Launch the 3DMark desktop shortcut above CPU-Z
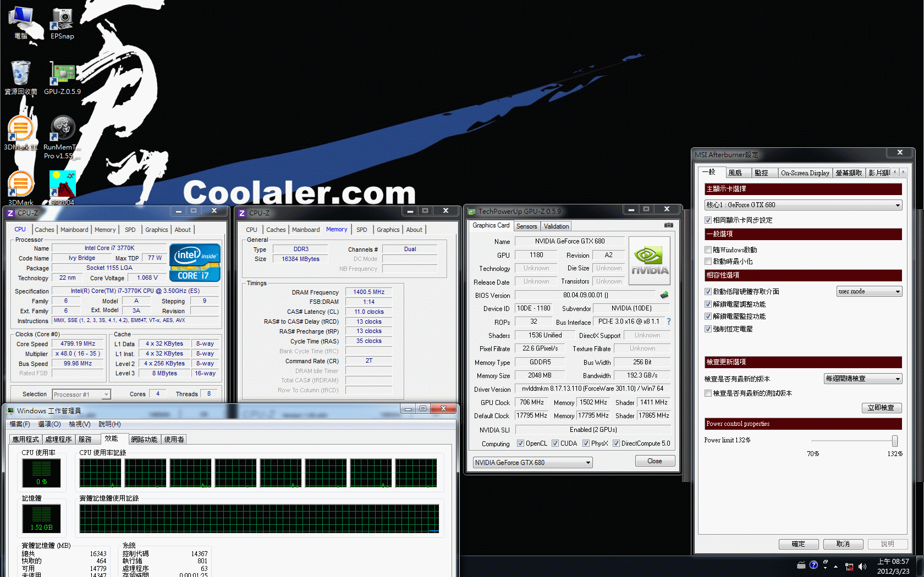 coord(21,188)
